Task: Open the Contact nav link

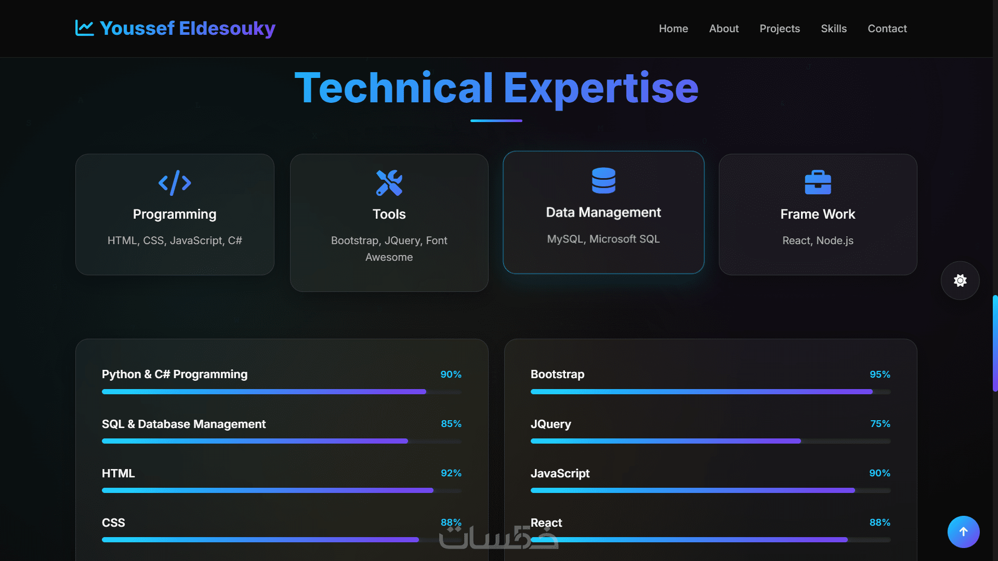Action: click(x=887, y=29)
